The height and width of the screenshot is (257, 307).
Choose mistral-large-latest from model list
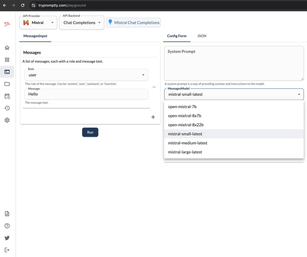234,152
